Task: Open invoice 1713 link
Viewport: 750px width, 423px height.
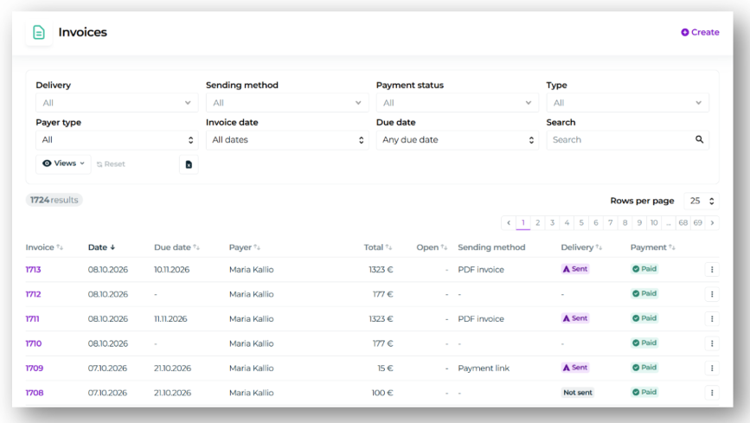Action: point(33,269)
